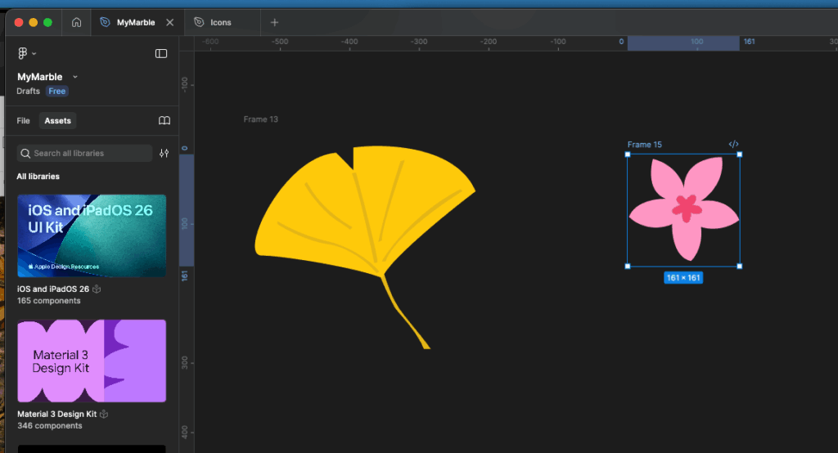Open the iOS and iPadOS 26 UI Kit thumbnail
This screenshot has height=453, width=838.
coord(92,235)
